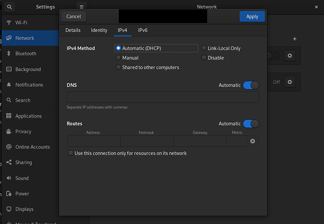Image resolution: width=324 pixels, height=224 pixels.
Task: Click the search icon in Settings header
Action: [10, 7]
